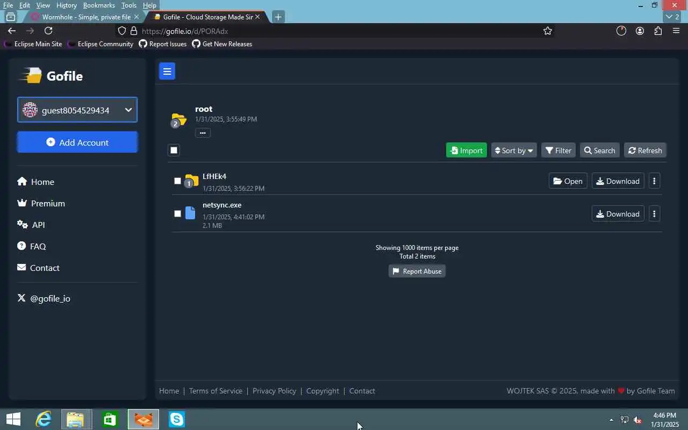Open Skype from the taskbar

coord(176,419)
